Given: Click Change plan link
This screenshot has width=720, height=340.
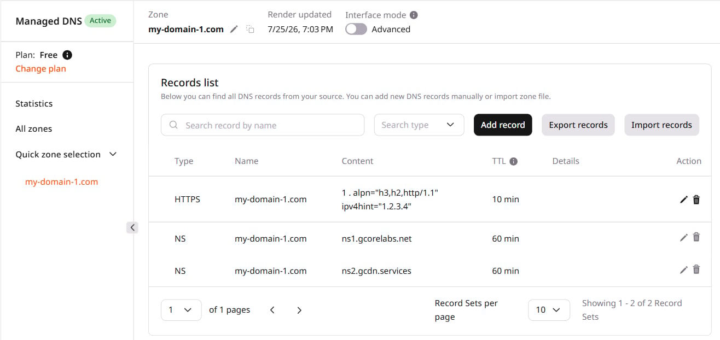Looking at the screenshot, I should coord(40,69).
